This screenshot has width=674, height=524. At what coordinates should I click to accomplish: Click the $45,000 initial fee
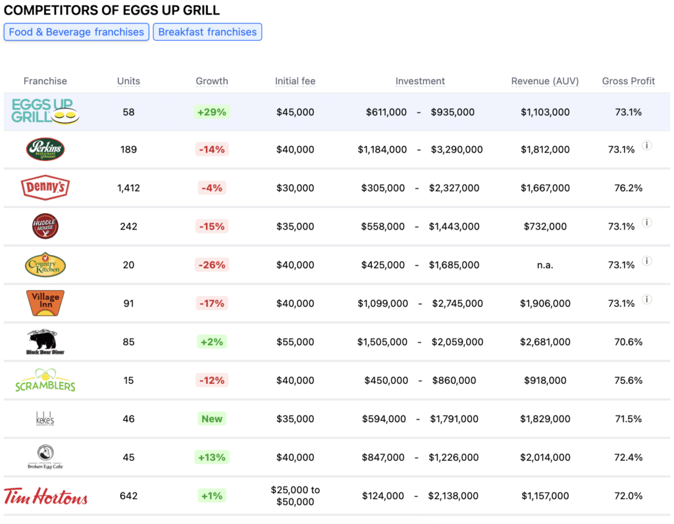(x=296, y=112)
